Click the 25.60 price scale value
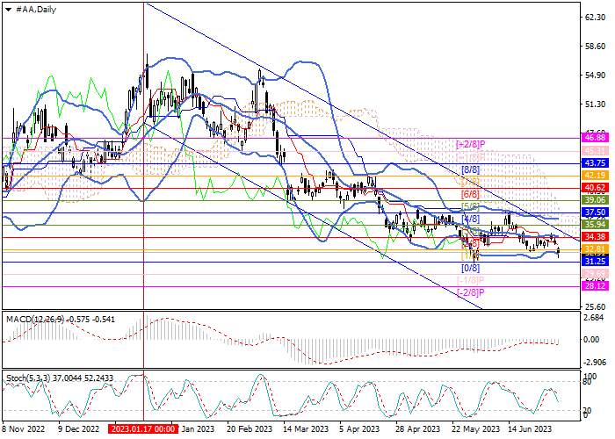Screen dimensions: 615x439 click(x=595, y=306)
